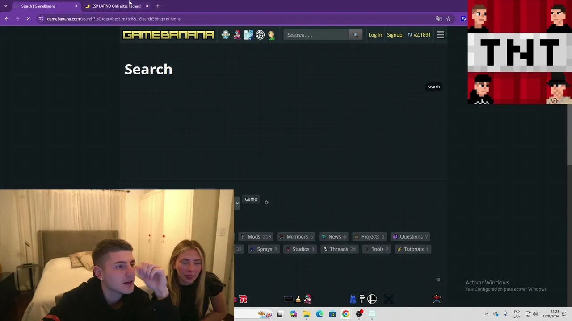572x321 pixels.
Task: Filter results by Tools 2
Action: click(x=376, y=249)
